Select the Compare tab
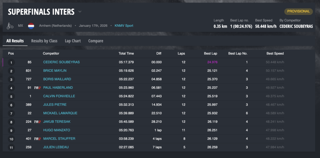Viewport: 320px width, 158px height. (96, 41)
